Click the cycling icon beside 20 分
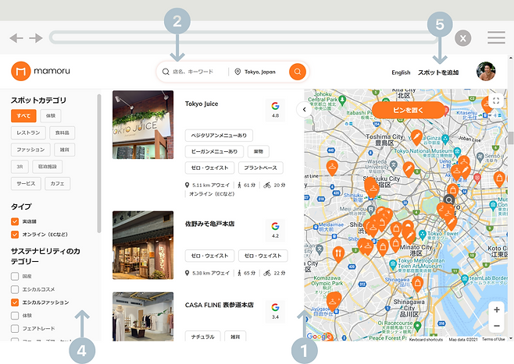Viewport: 514px width, 364px height. click(267, 185)
